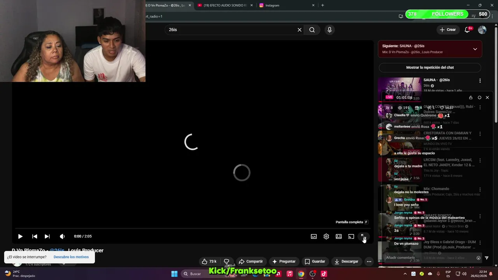Click the Compartir button

(251, 261)
